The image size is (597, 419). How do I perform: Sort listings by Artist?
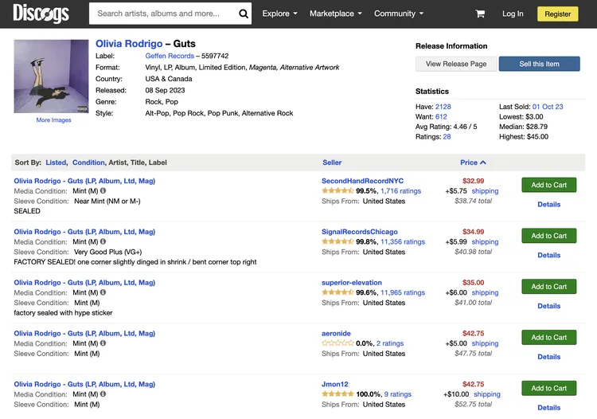(117, 163)
